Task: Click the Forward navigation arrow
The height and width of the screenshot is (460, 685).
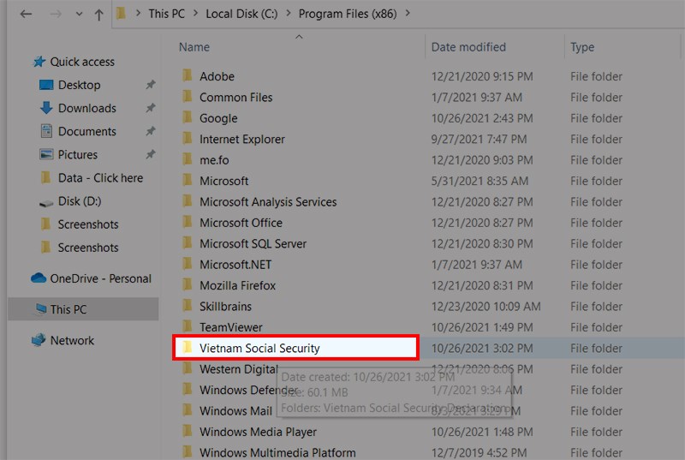Action: (56, 14)
